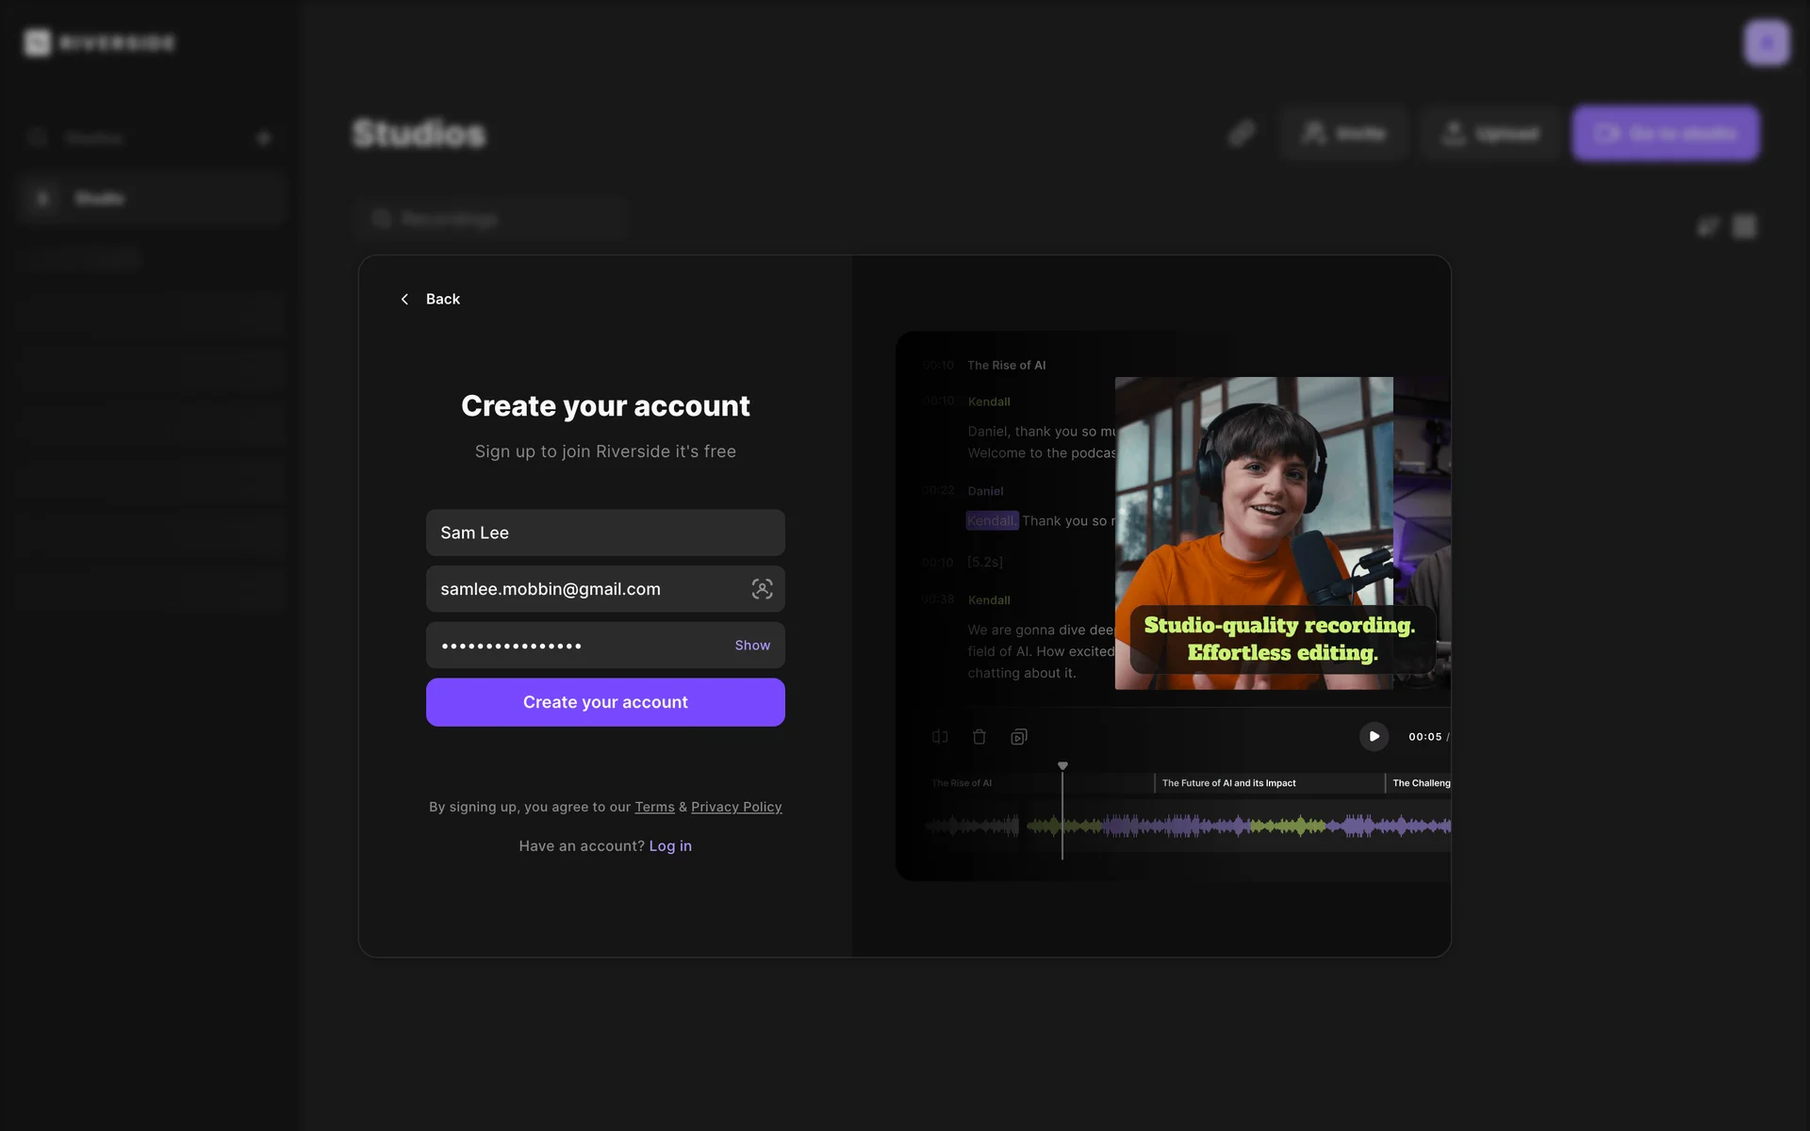1810x1131 pixels.
Task: Click the split clip icon in editor preview
Action: pos(940,737)
